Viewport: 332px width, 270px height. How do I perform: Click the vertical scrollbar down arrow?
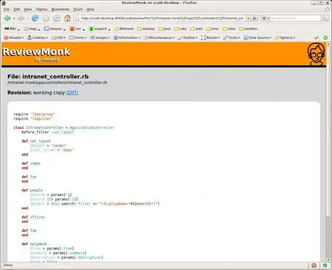pos(329,260)
